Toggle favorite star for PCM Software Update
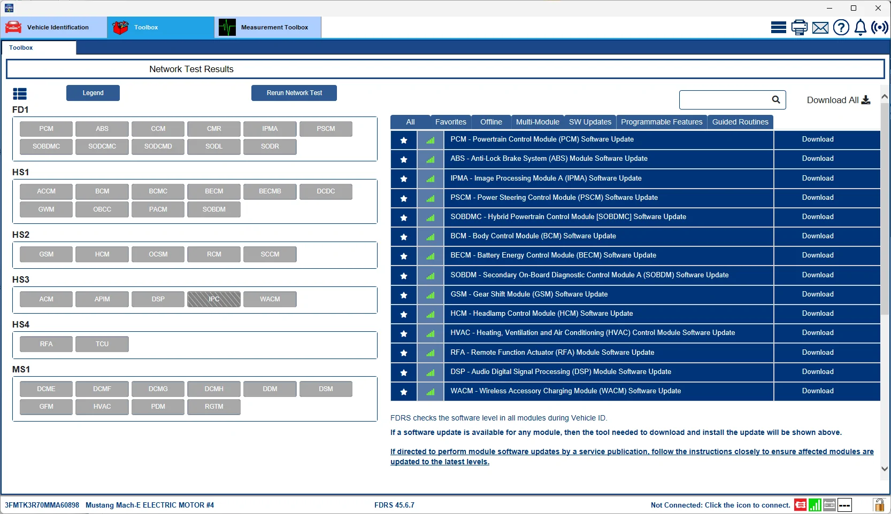This screenshot has height=514, width=891. point(404,140)
